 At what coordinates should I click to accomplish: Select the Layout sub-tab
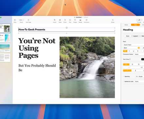(x=135, y=36)
